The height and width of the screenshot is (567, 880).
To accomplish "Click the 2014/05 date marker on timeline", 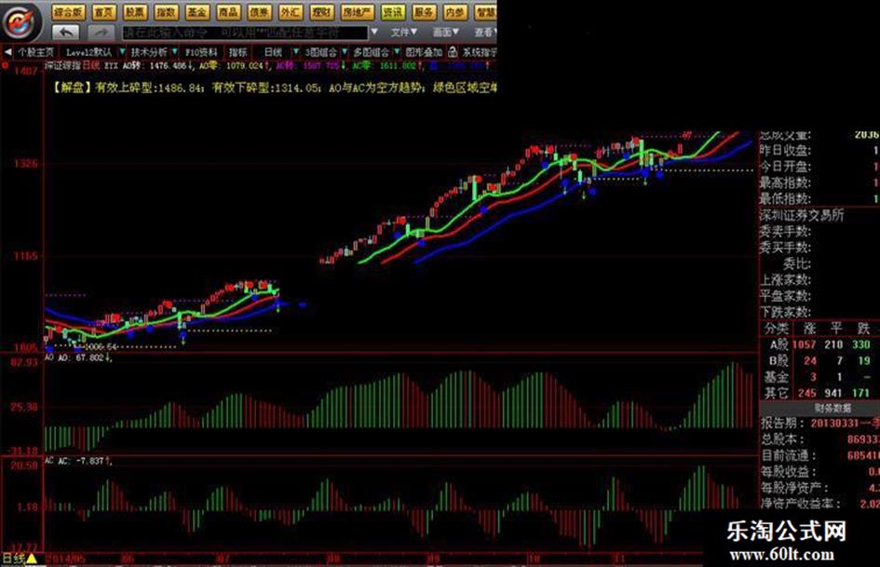I will (66, 559).
